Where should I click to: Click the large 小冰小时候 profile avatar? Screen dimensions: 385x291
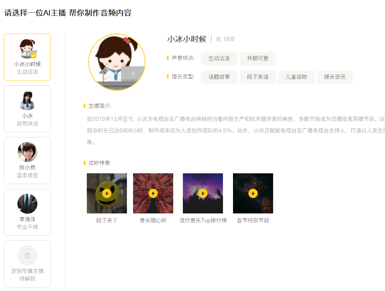click(117, 62)
